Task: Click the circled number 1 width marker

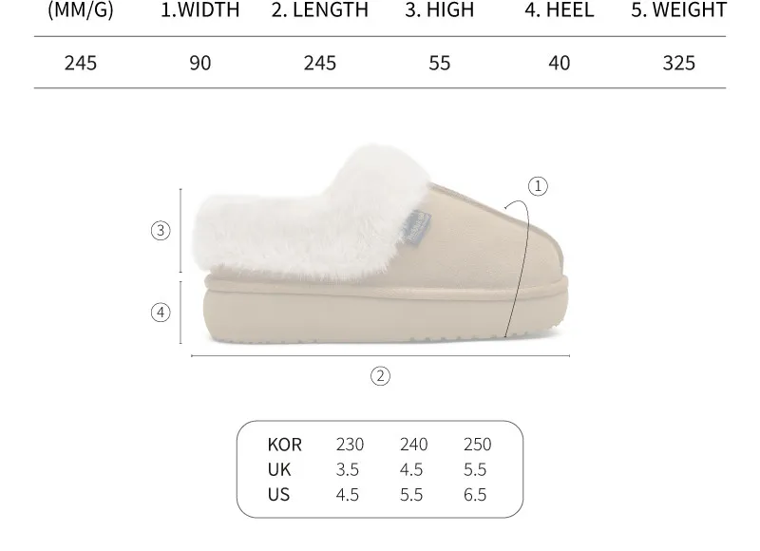Action: [538, 186]
